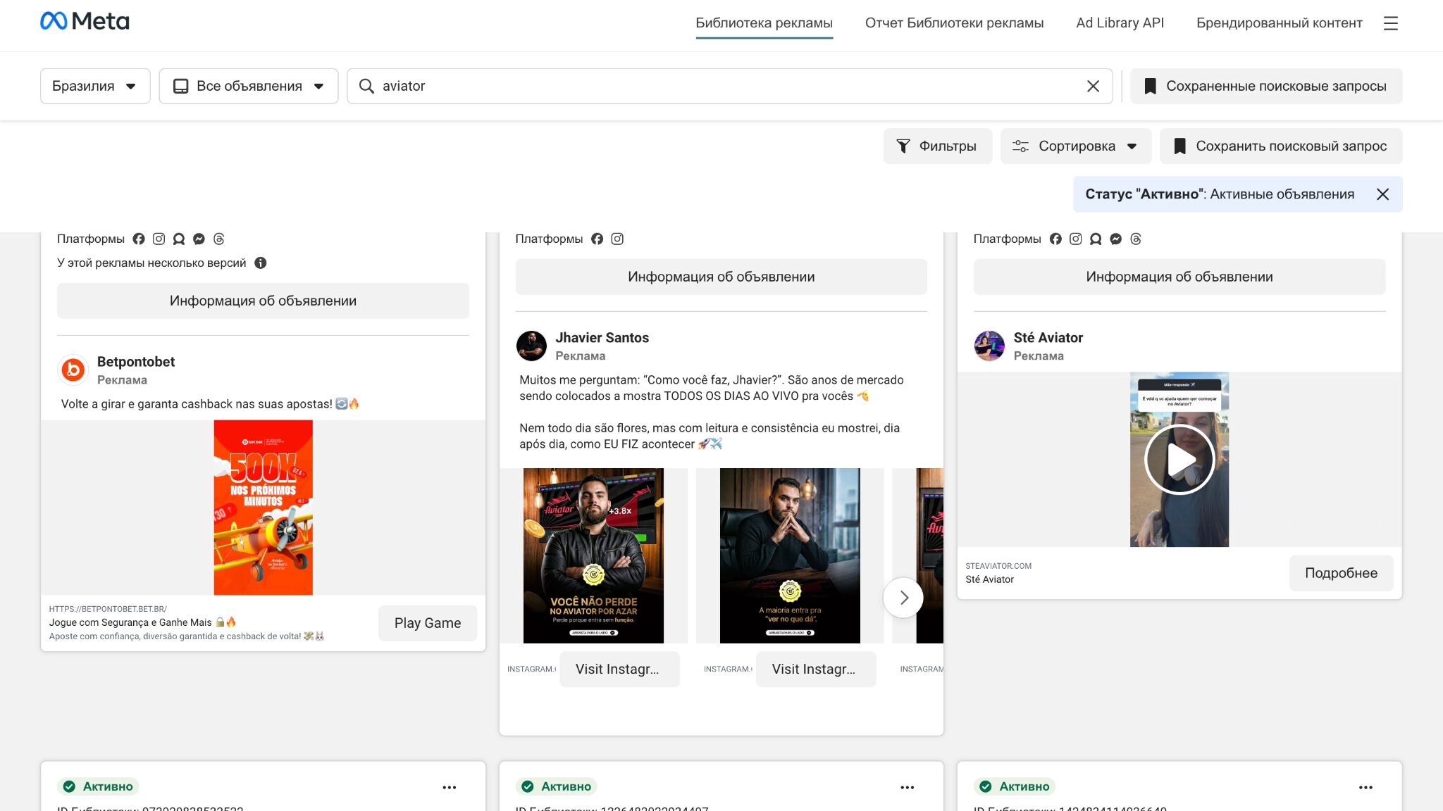Play the Sté Aviator video ad
This screenshot has width=1443, height=811.
click(1179, 460)
